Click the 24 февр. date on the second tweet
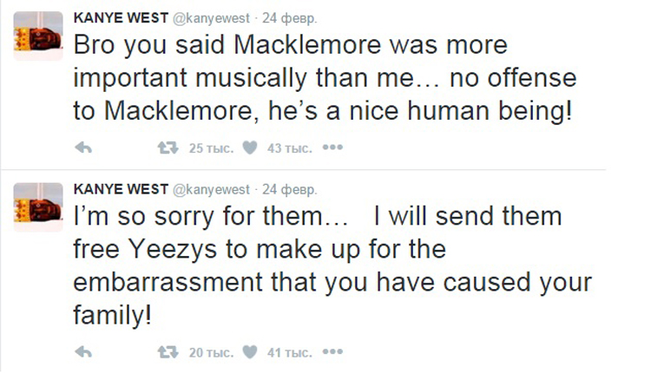Screen dimensions: 664x380 pyautogui.click(x=290, y=189)
